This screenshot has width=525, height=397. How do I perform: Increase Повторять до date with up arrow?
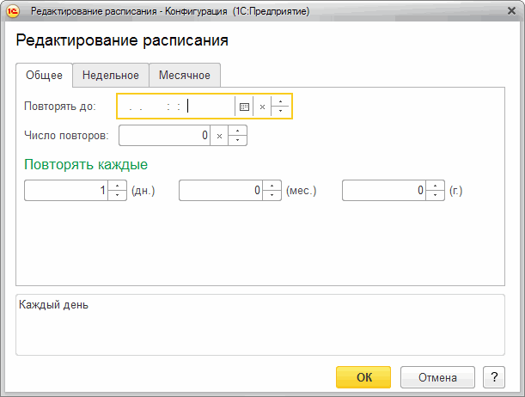coord(281,101)
